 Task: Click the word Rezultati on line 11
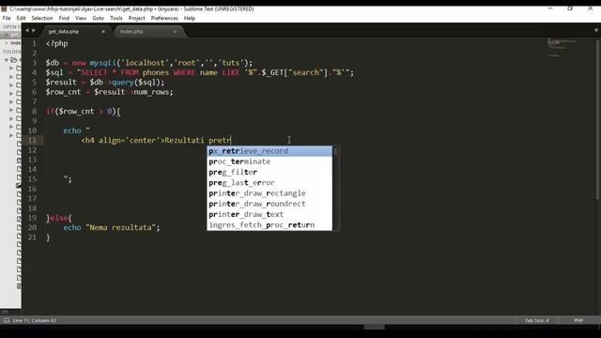coord(184,140)
